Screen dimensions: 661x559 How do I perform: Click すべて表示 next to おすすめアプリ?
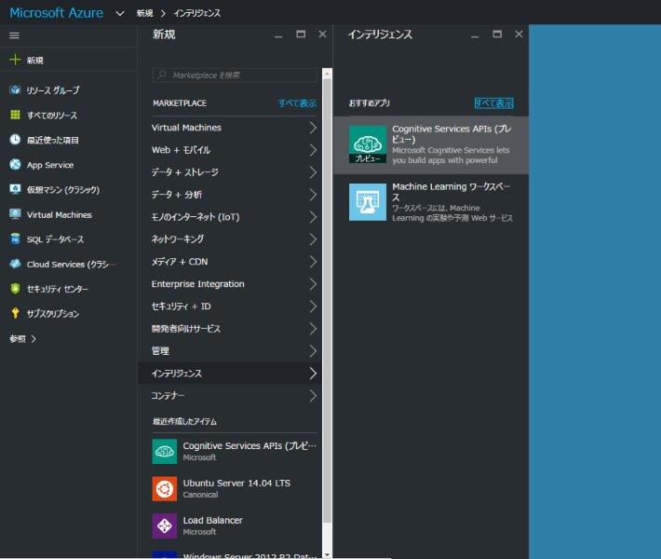pos(494,102)
